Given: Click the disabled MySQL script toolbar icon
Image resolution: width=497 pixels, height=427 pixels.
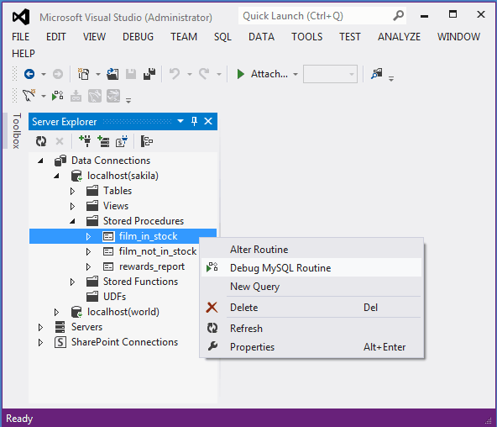Looking at the screenshot, I should [76, 96].
